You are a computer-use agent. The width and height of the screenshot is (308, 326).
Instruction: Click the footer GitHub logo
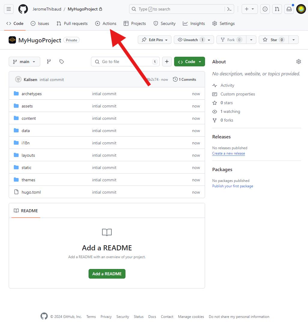44,316
